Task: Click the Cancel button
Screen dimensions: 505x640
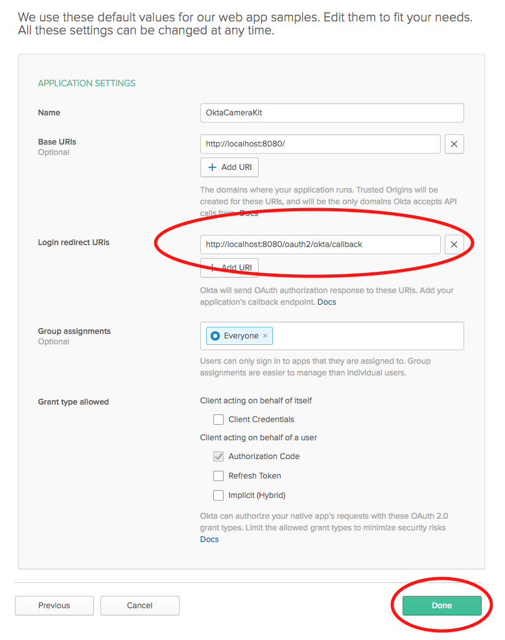Action: pyautogui.click(x=139, y=606)
